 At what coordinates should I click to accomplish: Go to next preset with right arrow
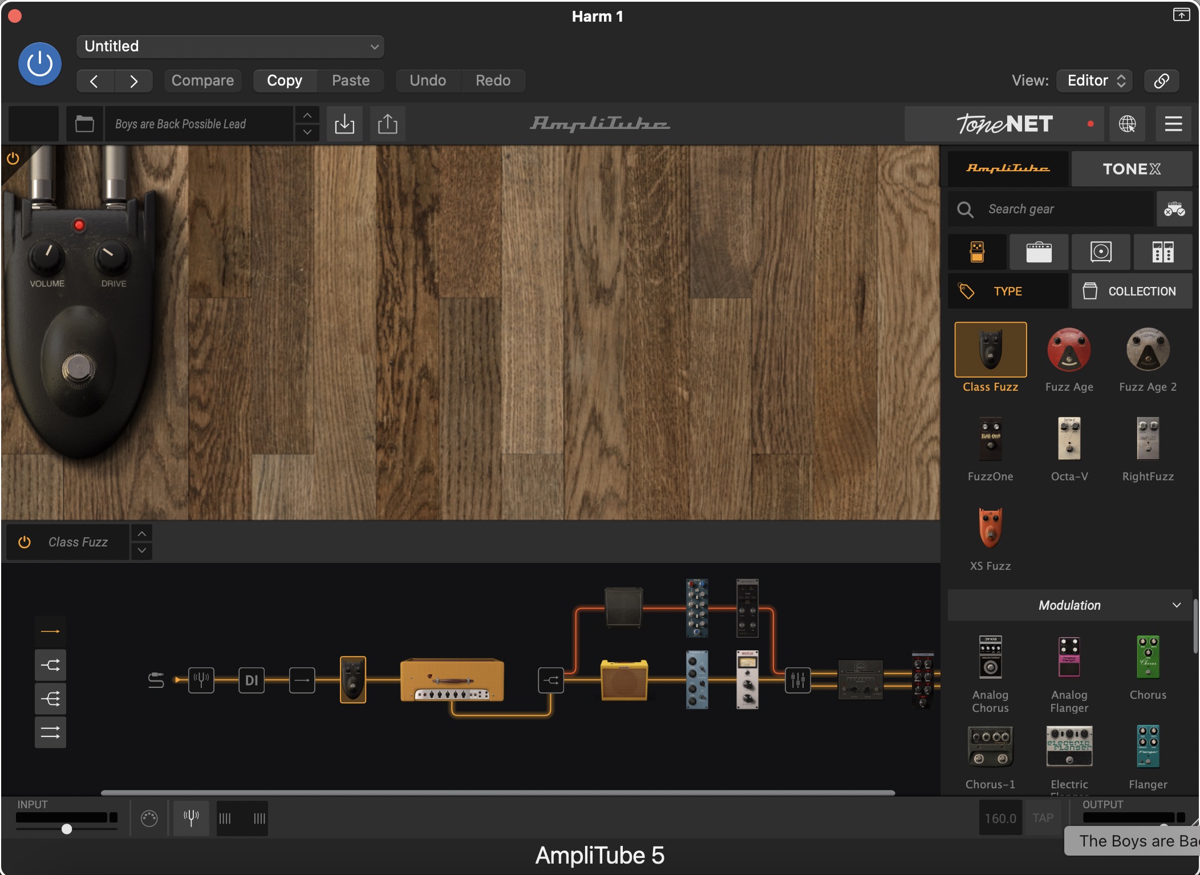pyautogui.click(x=133, y=81)
